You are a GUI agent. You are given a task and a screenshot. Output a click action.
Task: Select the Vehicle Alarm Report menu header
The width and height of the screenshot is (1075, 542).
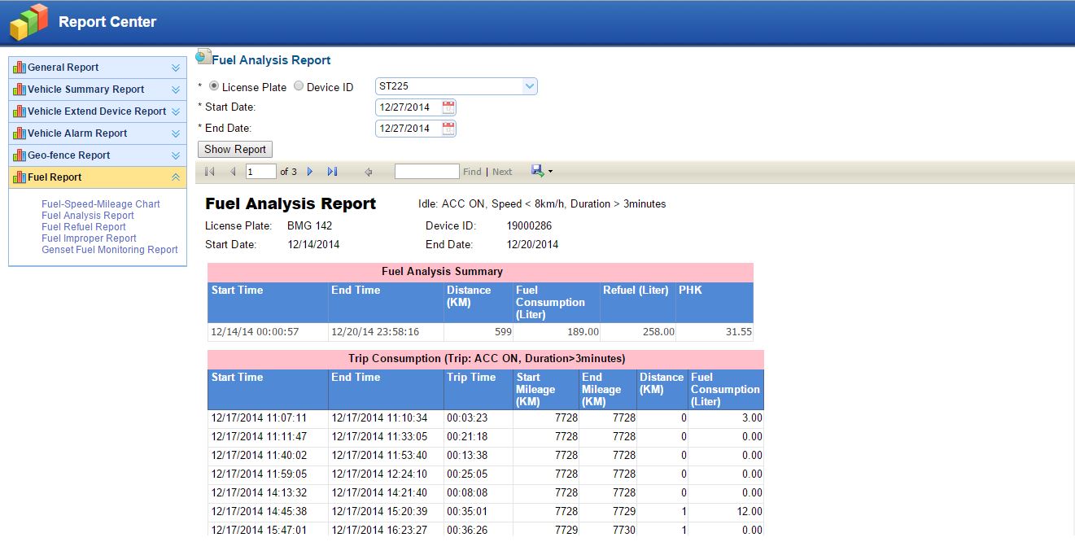[x=98, y=133]
